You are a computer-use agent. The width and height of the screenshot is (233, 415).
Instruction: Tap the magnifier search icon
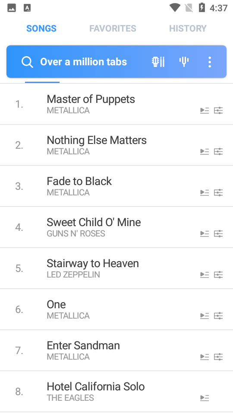(x=27, y=62)
